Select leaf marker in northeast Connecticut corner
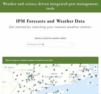The width and height of the screenshot is (101, 94). pyautogui.click(x=67, y=70)
